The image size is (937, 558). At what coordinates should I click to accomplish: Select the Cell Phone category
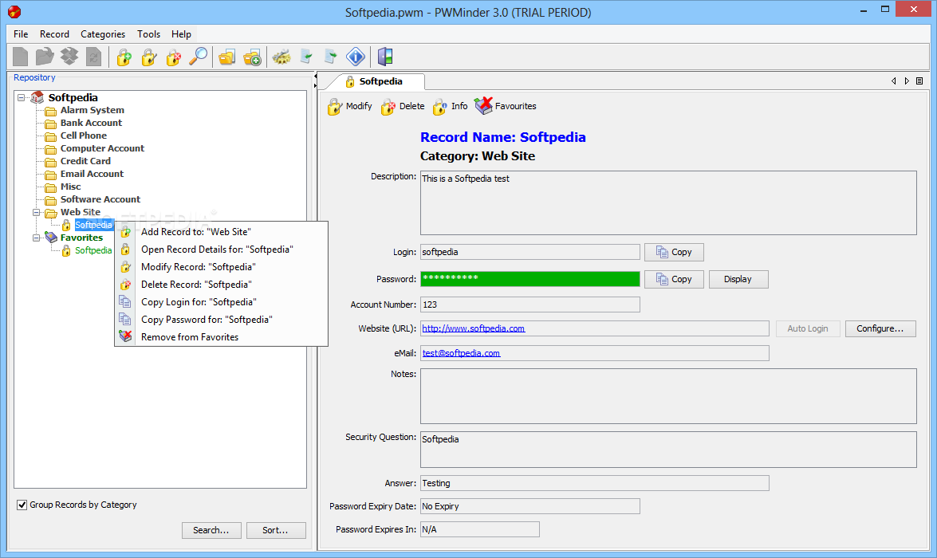83,136
